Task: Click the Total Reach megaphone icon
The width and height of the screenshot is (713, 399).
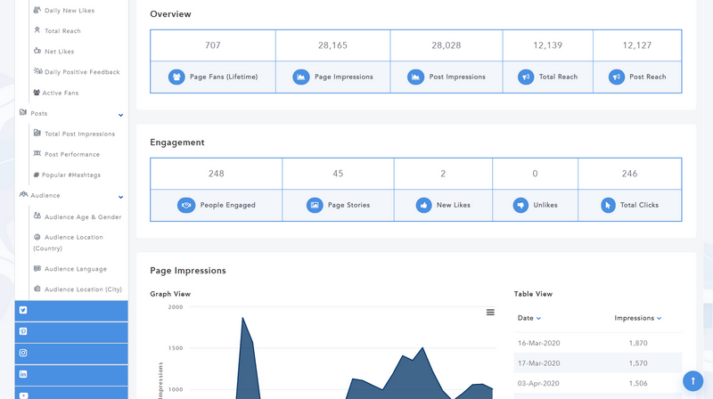Action: click(x=526, y=77)
